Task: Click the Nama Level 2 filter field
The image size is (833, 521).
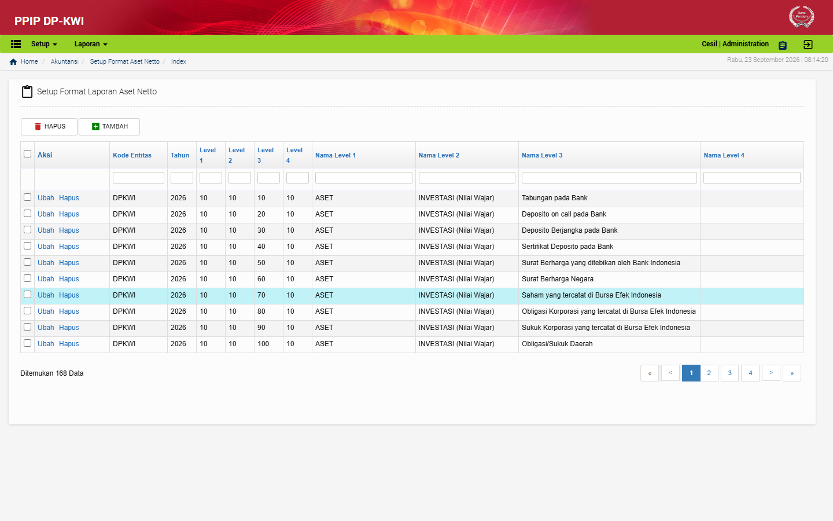Action: 467,178
